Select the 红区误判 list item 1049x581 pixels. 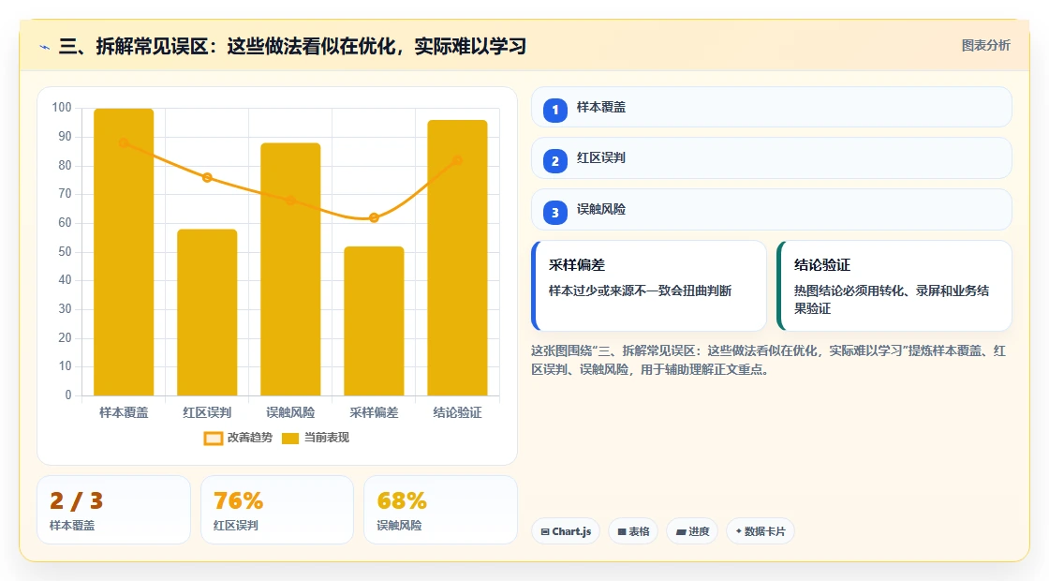(771, 158)
